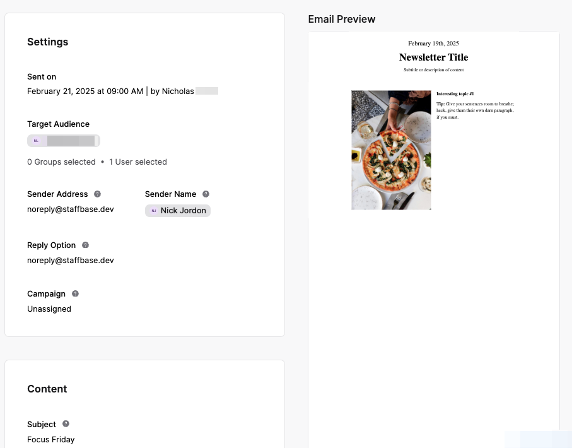Click the help icon next to Sender Name
Viewport: 572px width, 448px height.
[x=206, y=194]
